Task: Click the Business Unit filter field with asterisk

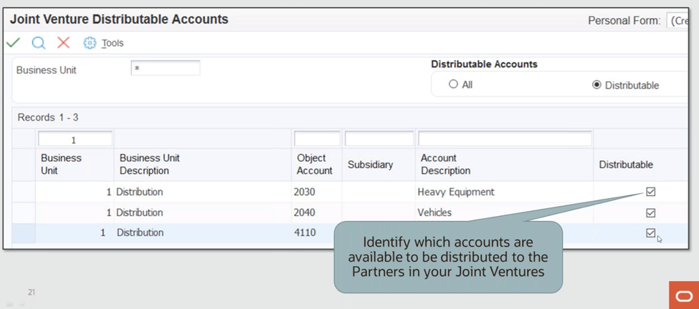Action: click(x=166, y=69)
